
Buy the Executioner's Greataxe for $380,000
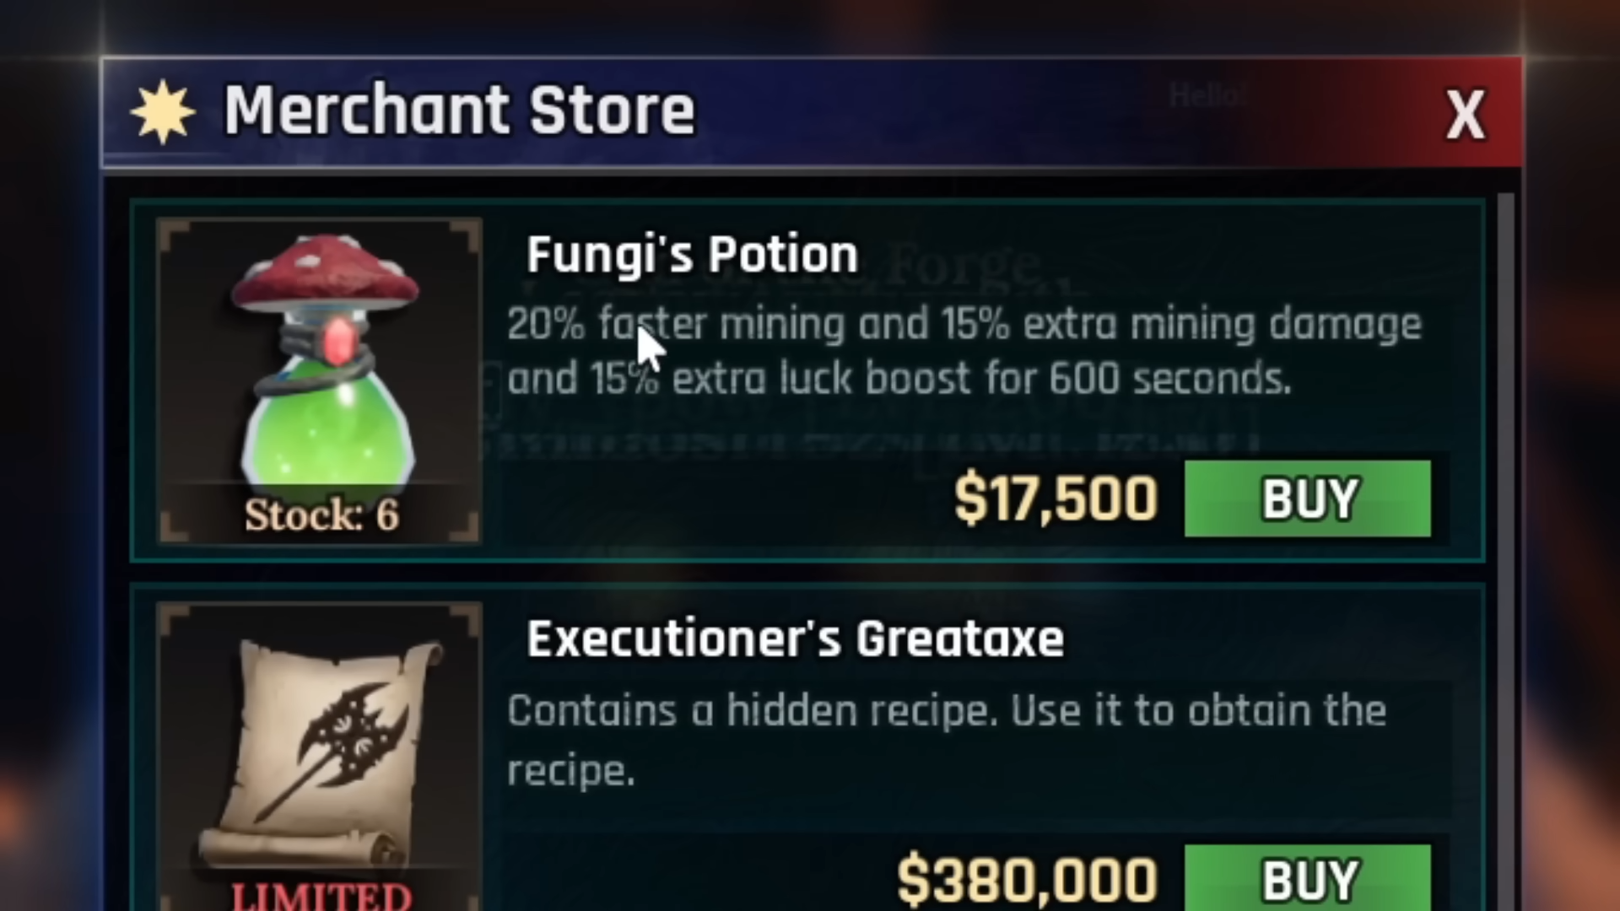tap(1308, 878)
